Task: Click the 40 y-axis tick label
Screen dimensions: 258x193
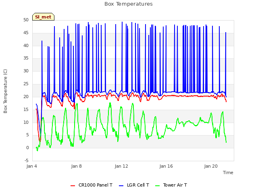Action: (x=26, y=45)
